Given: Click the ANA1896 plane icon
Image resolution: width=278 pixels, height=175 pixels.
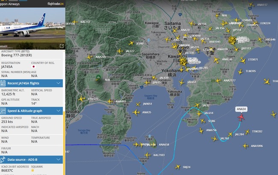Looking at the screenshot, I should pyautogui.click(x=245, y=146).
